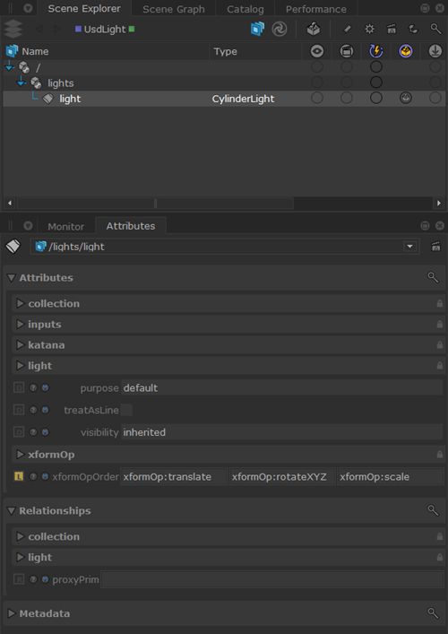Toggle the eye column circle for the lights row
The height and width of the screenshot is (634, 448).
[317, 83]
